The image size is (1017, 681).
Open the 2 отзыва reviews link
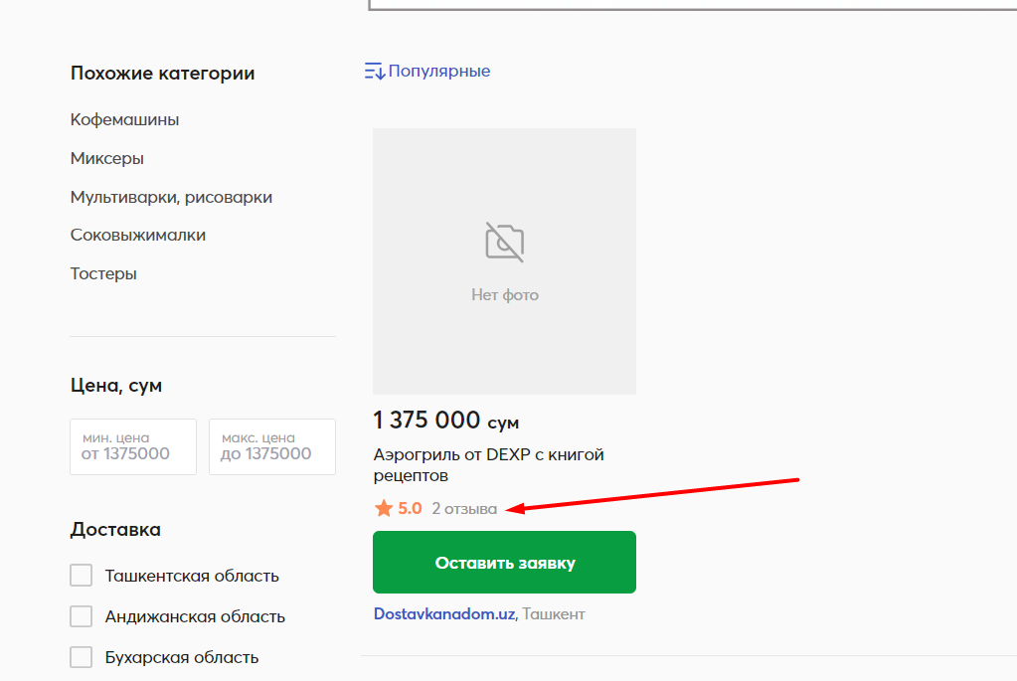(464, 508)
